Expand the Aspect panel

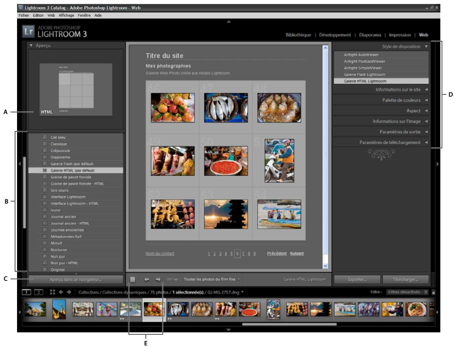pyautogui.click(x=426, y=111)
